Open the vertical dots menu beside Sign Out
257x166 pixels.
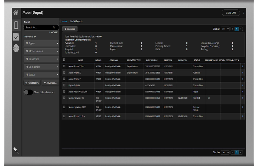(244, 13)
